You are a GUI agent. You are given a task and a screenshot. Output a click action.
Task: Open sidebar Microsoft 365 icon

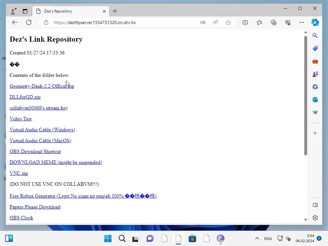[315, 86]
